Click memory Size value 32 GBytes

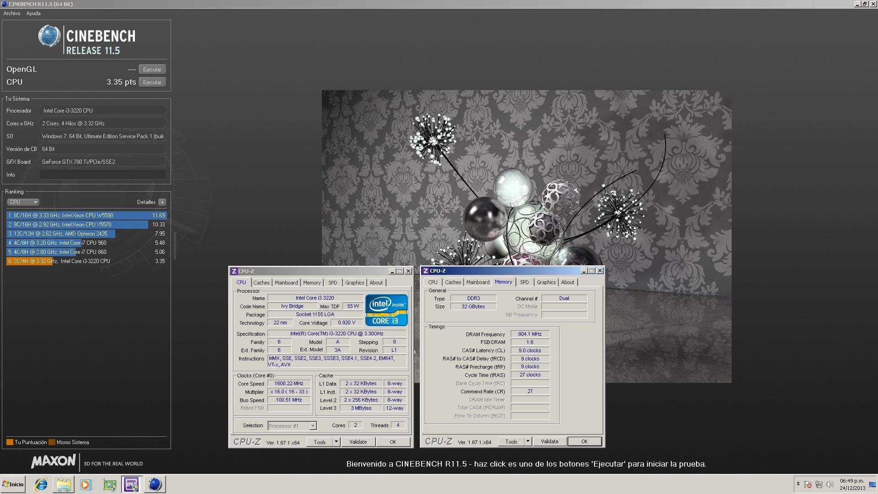[473, 306]
